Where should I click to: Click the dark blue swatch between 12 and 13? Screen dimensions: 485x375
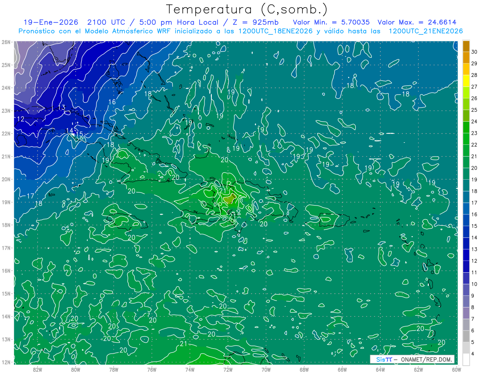click(x=466, y=255)
